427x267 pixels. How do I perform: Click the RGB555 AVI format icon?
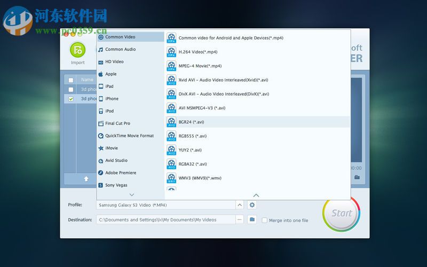171,136
